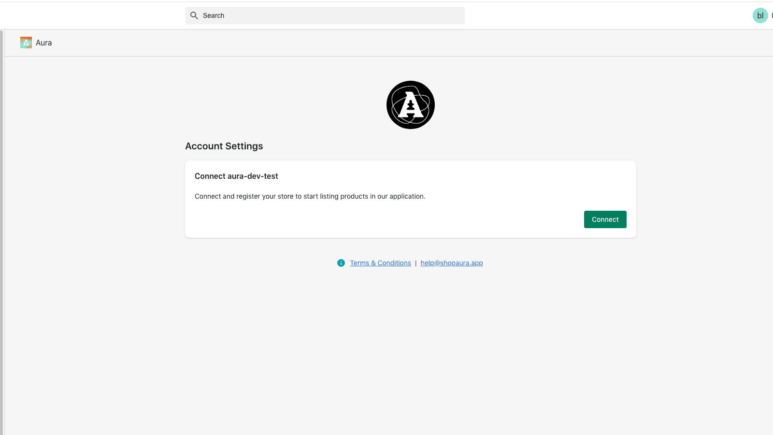This screenshot has width=773, height=435.
Task: Click the vertical scrollbar on left edge
Action: (x=2, y=232)
